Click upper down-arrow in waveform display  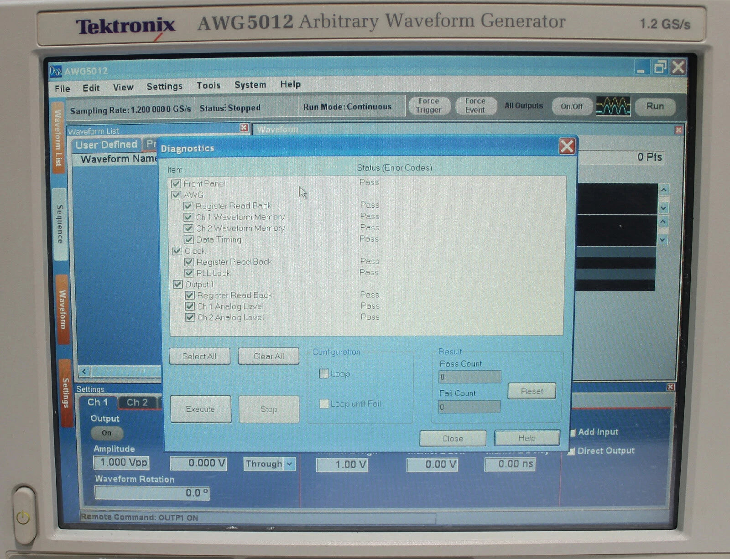(x=663, y=207)
